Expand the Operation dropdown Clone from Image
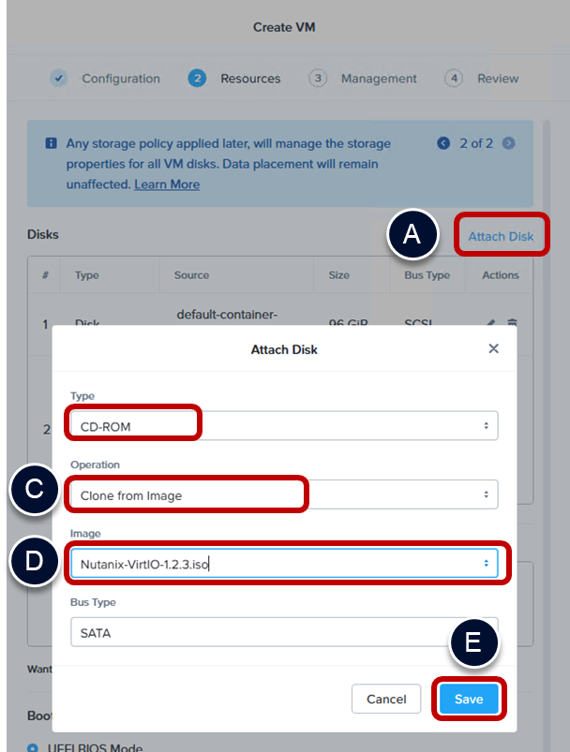The height and width of the screenshot is (752, 570). (x=284, y=494)
